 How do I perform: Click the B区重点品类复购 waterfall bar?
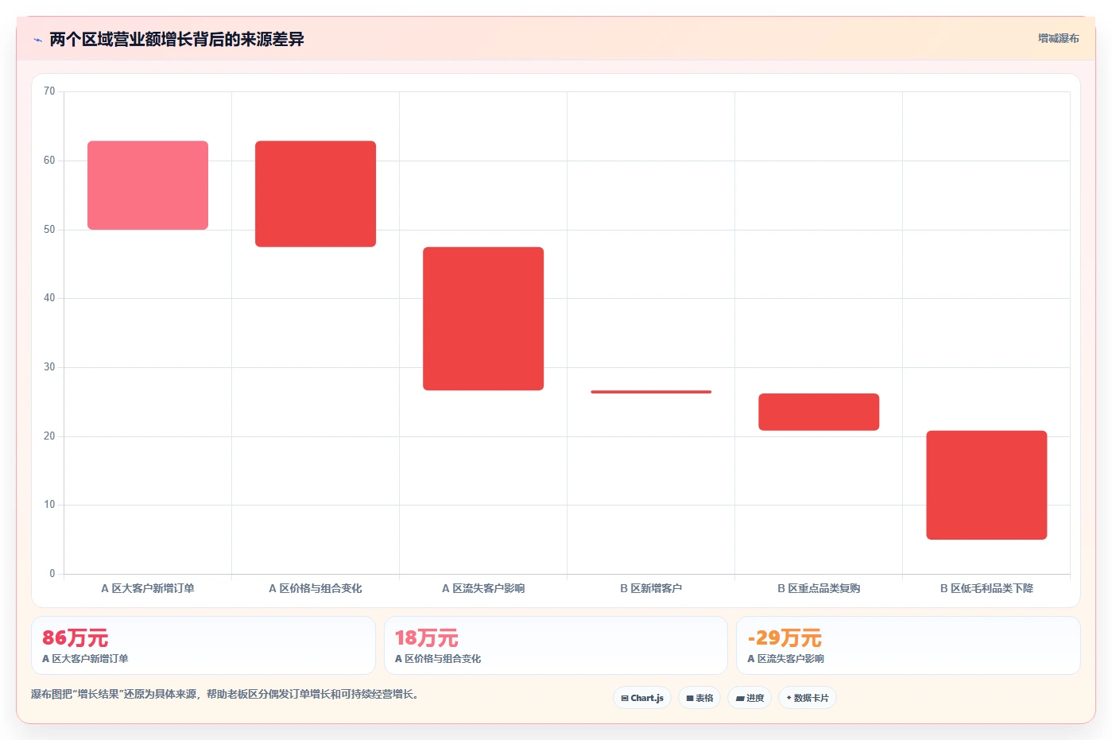tap(819, 412)
